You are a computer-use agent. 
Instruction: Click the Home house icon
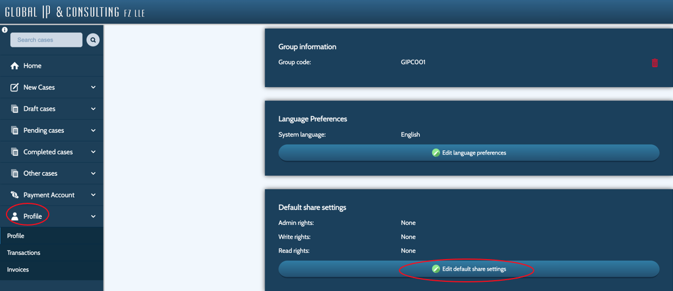click(15, 66)
